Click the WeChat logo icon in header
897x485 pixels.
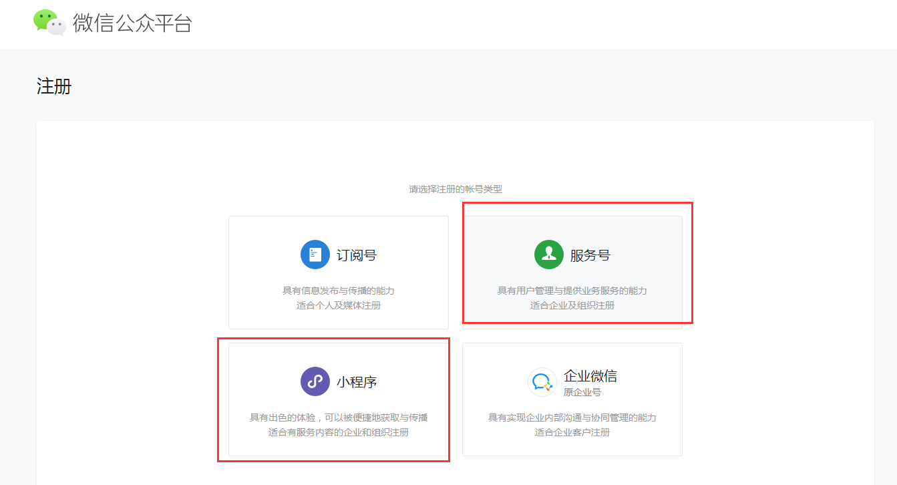[50, 22]
